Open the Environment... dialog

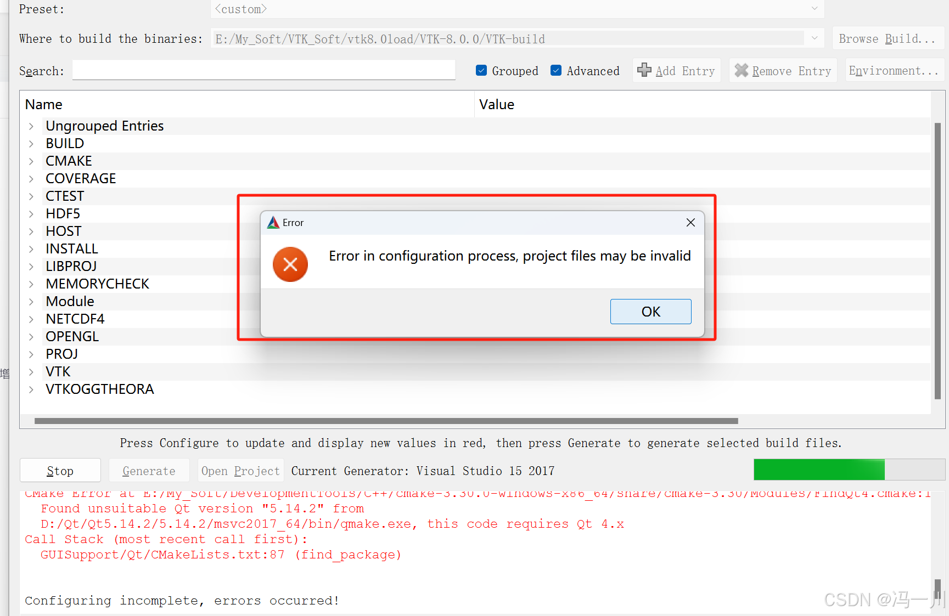pos(894,70)
